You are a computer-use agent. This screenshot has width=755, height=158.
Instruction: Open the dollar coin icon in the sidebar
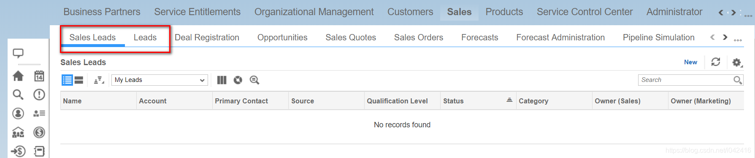39,133
